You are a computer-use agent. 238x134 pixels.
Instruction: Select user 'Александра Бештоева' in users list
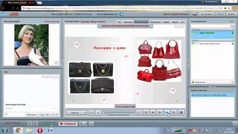[x=212, y=44]
